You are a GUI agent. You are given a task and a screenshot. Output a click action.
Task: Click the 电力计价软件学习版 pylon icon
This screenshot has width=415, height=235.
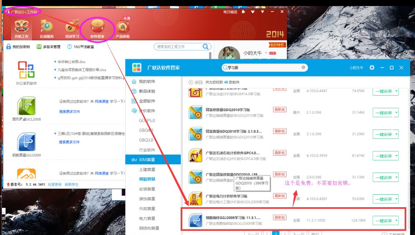coord(196,198)
